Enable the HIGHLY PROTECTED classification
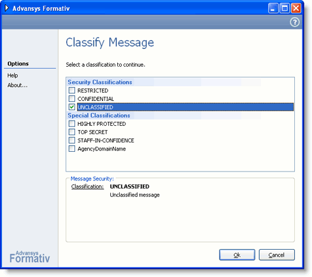The width and height of the screenshot is (312, 277). tap(72, 124)
